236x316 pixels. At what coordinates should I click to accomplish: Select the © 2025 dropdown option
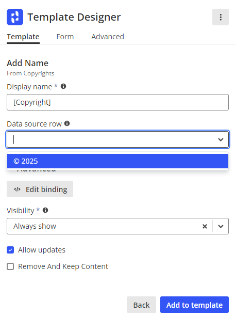point(117,161)
